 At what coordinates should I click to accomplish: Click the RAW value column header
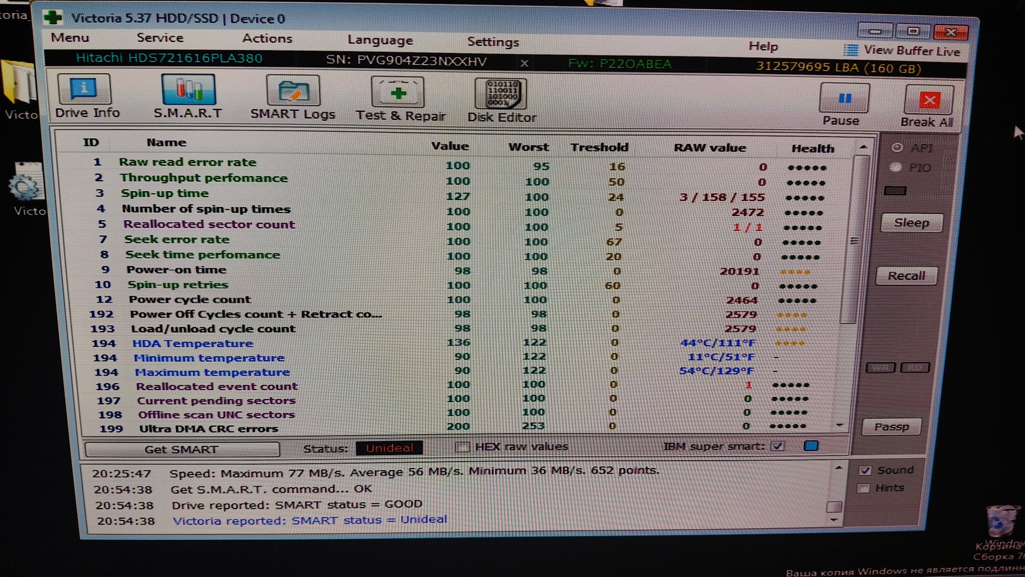(x=709, y=147)
